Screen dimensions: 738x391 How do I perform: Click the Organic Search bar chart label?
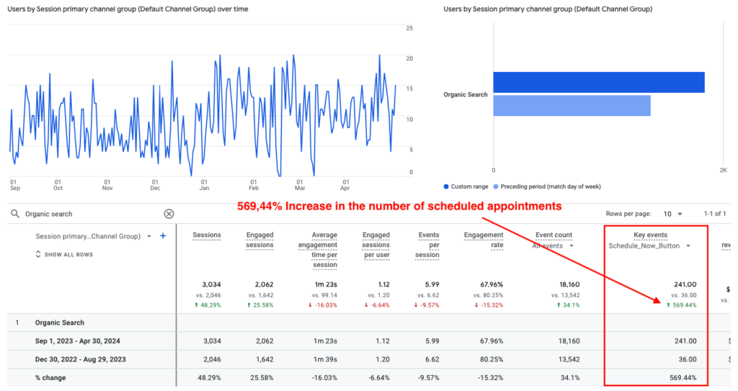click(465, 94)
